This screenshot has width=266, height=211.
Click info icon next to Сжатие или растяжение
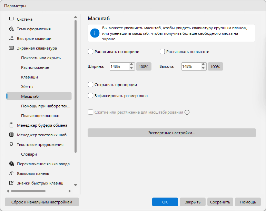(187, 112)
